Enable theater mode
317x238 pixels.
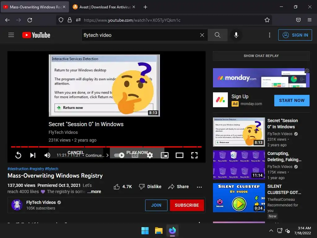click(180, 155)
